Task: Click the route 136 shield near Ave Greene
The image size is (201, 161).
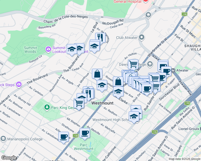Action: (x=187, y=103)
